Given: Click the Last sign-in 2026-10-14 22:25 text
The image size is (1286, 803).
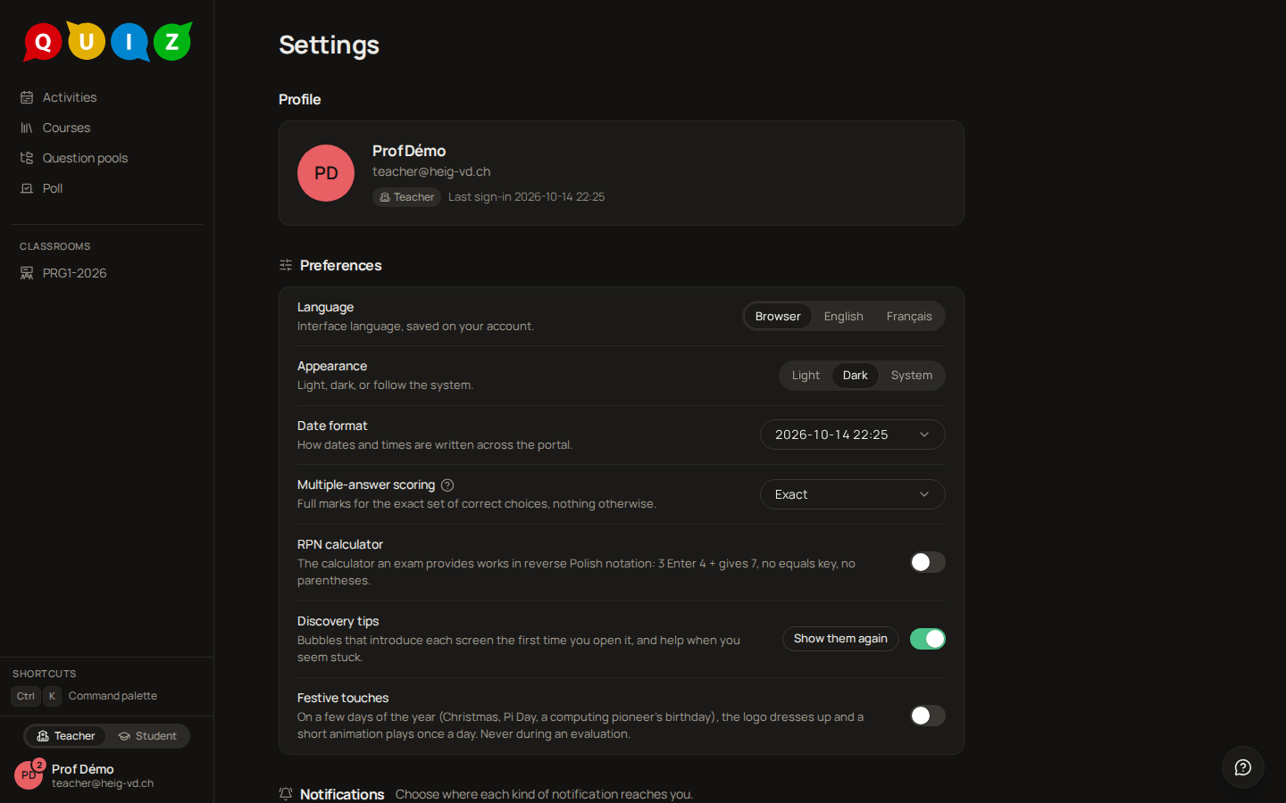Looking at the screenshot, I should click(527, 197).
